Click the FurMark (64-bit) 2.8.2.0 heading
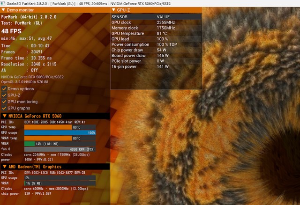 (x=29, y=17)
